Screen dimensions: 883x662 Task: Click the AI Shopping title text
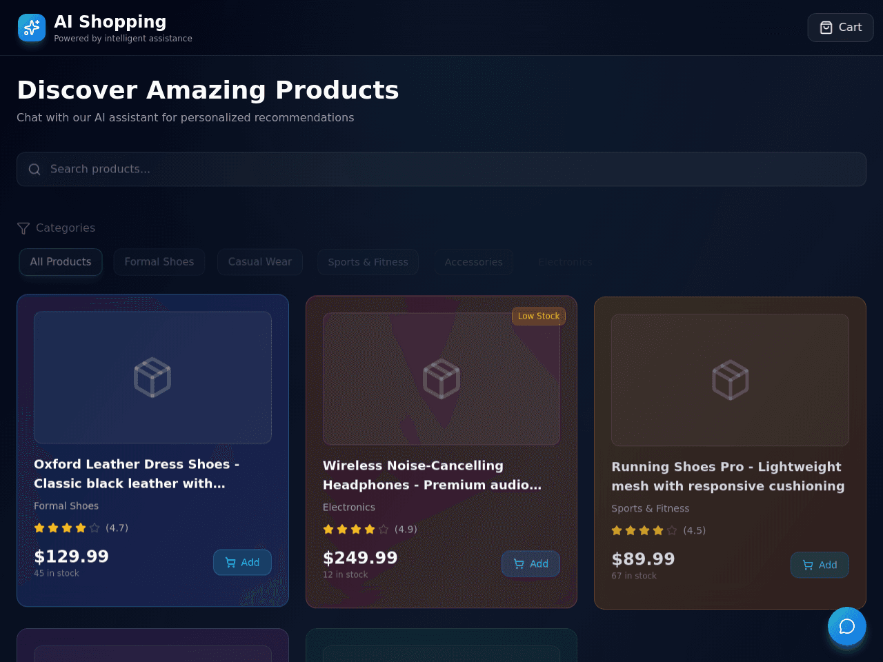(110, 22)
